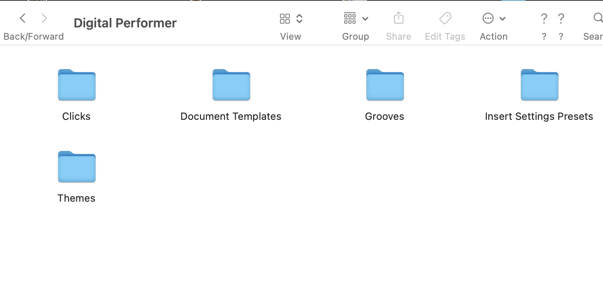
Task: Expand the Group dropdown chevron
Action: pyautogui.click(x=365, y=19)
